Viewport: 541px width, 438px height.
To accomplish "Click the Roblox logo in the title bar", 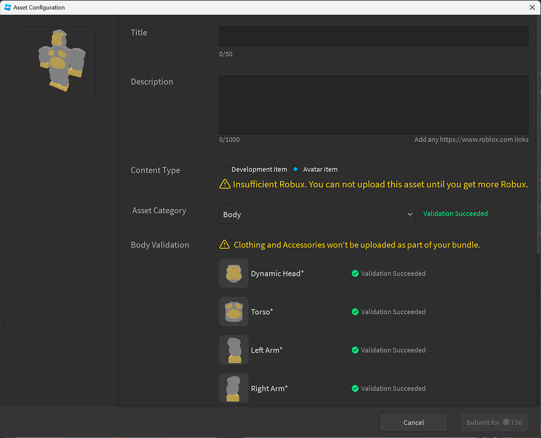I will pyautogui.click(x=8, y=7).
